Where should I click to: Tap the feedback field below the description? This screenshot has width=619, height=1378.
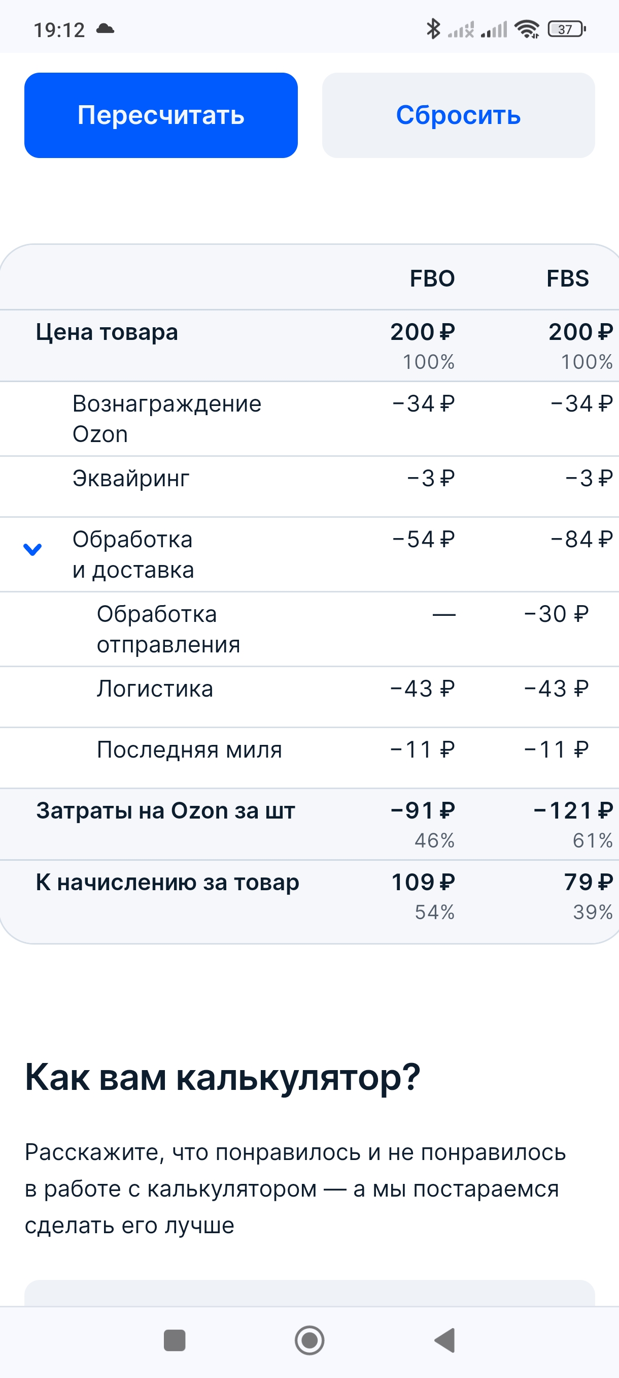(309, 1293)
